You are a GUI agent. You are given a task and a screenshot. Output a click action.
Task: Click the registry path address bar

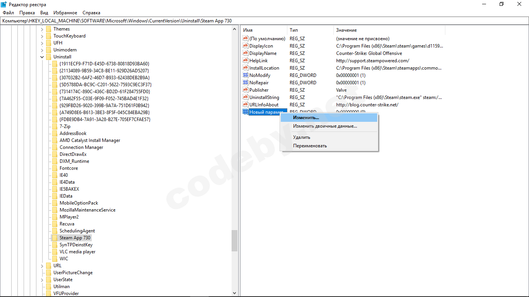[x=264, y=20]
